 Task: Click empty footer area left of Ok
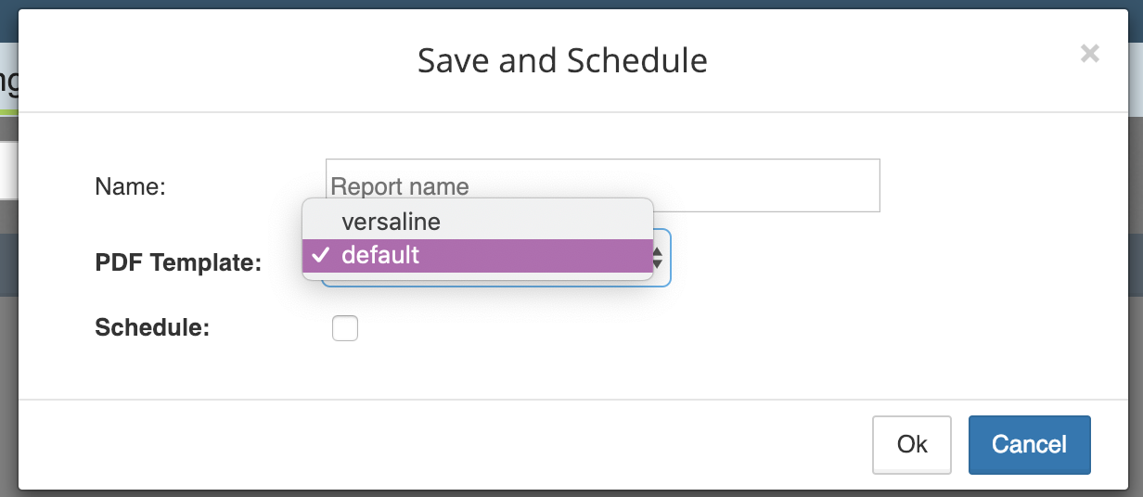pyautogui.click(x=445, y=445)
